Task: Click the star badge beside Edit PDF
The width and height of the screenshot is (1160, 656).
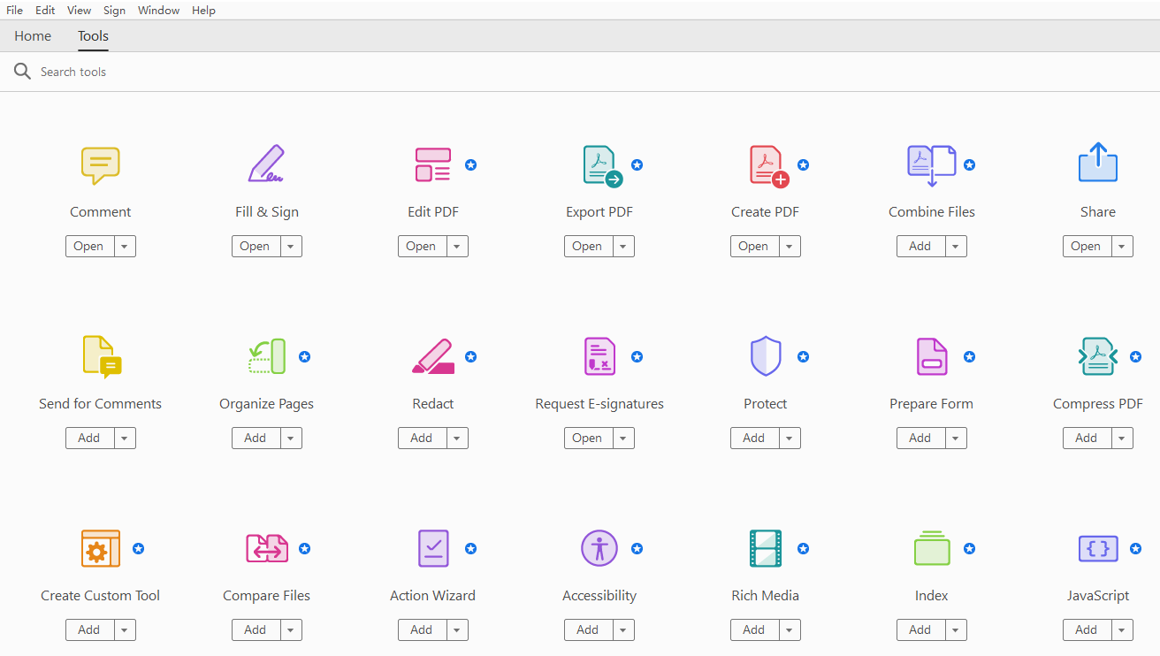Action: coord(471,164)
